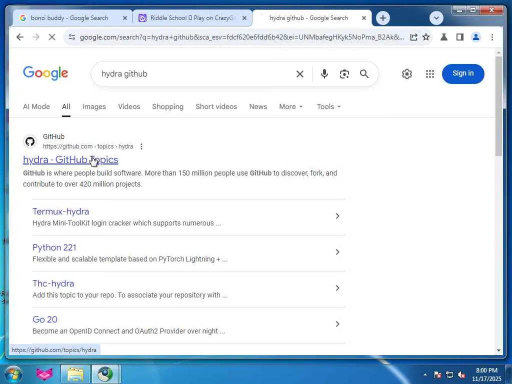Viewport: 512px width, 384px height.
Task: Open the Chrome Labs flask icon
Action: pos(444,37)
